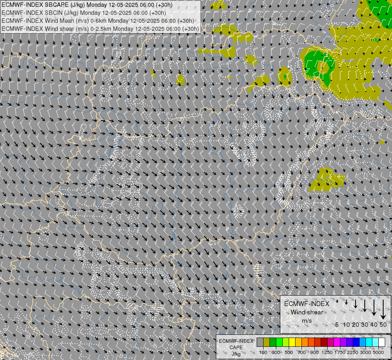Select the cyan CAPE legend swatch

point(369,342)
